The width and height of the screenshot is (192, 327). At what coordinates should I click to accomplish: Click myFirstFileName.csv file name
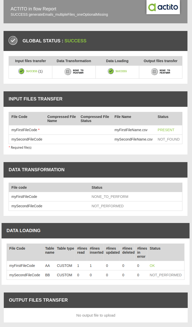[131, 130]
